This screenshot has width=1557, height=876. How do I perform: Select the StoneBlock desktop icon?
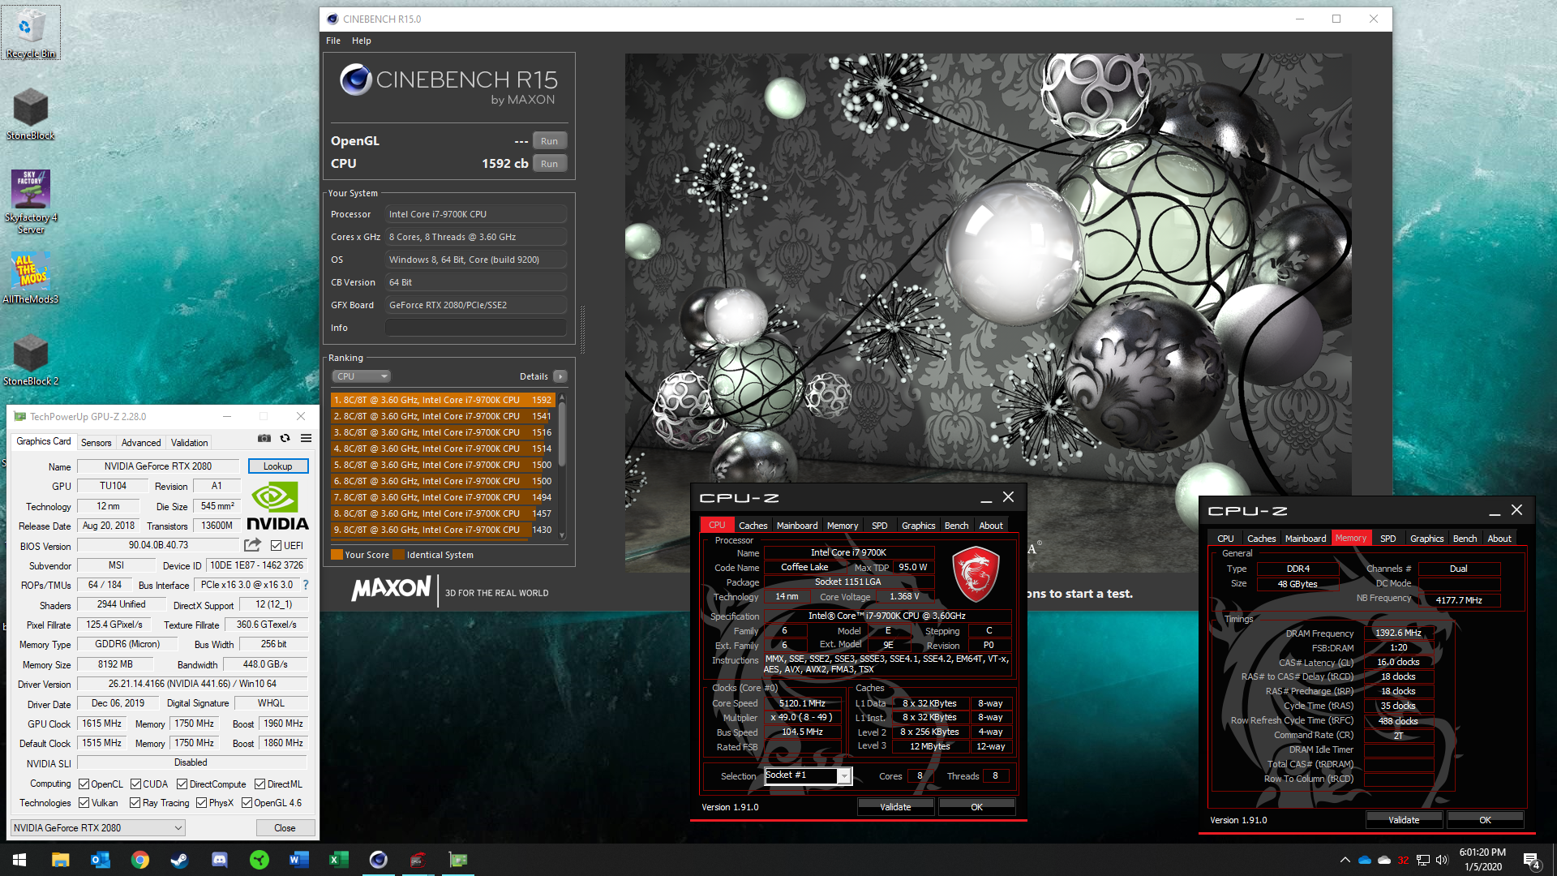[x=31, y=114]
